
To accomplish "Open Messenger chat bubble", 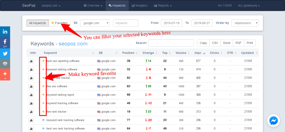I will tap(273, 120).
